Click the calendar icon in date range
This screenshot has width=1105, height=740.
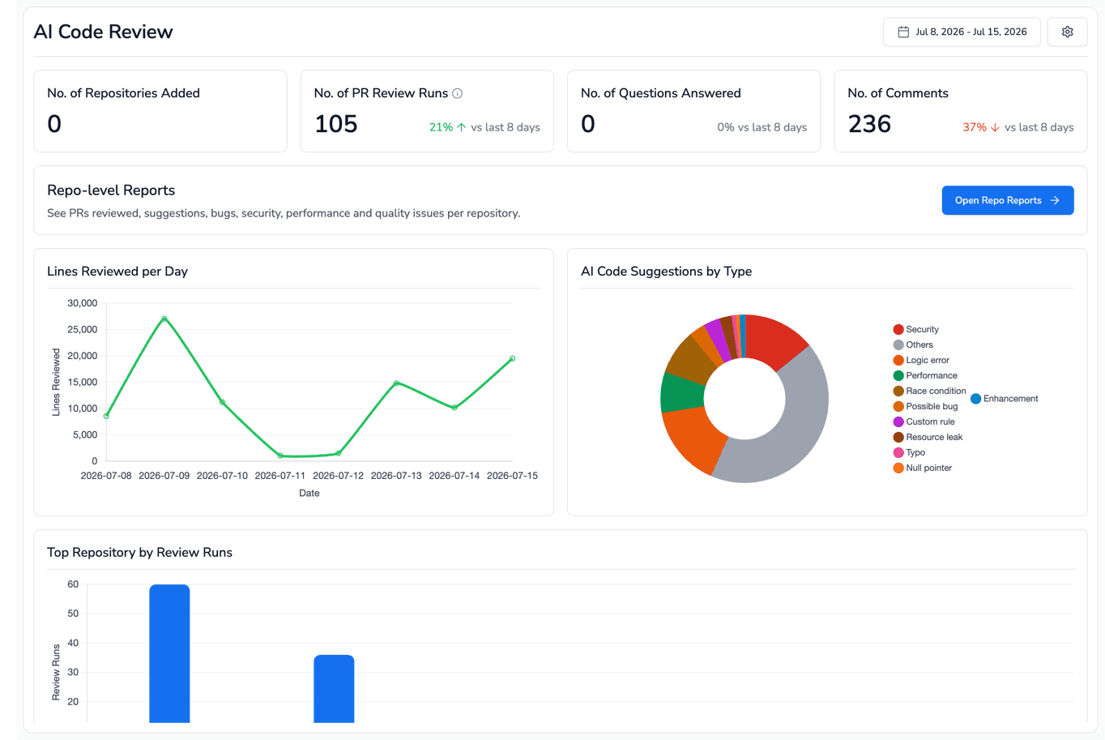tap(903, 32)
